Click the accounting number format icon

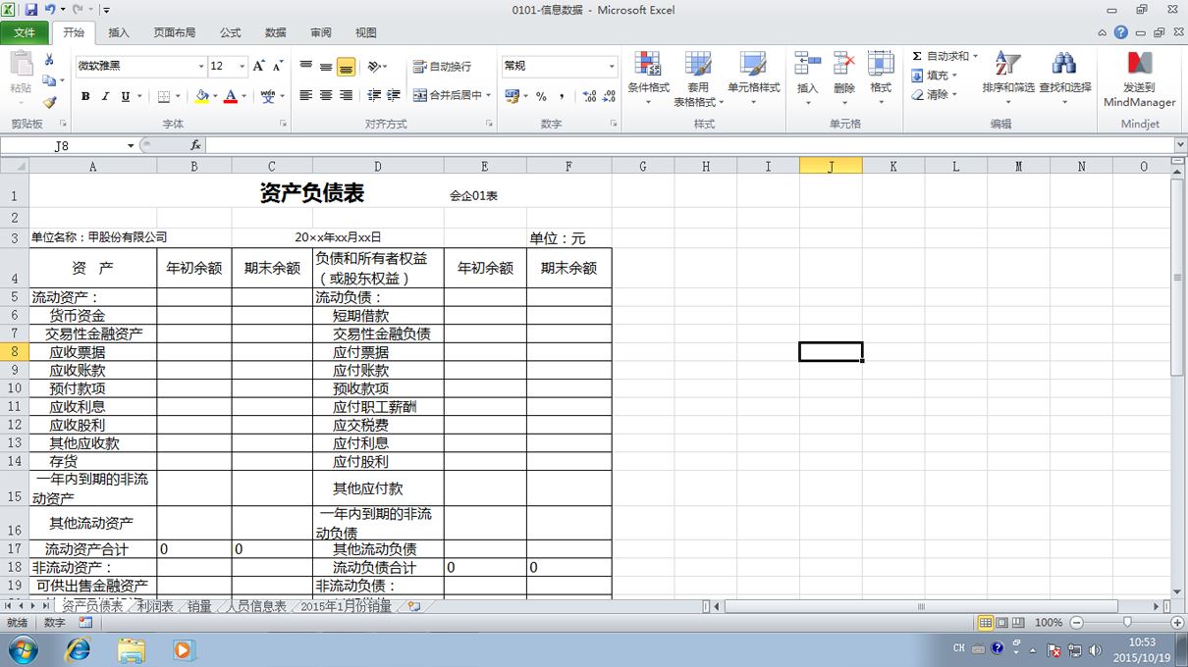point(512,96)
